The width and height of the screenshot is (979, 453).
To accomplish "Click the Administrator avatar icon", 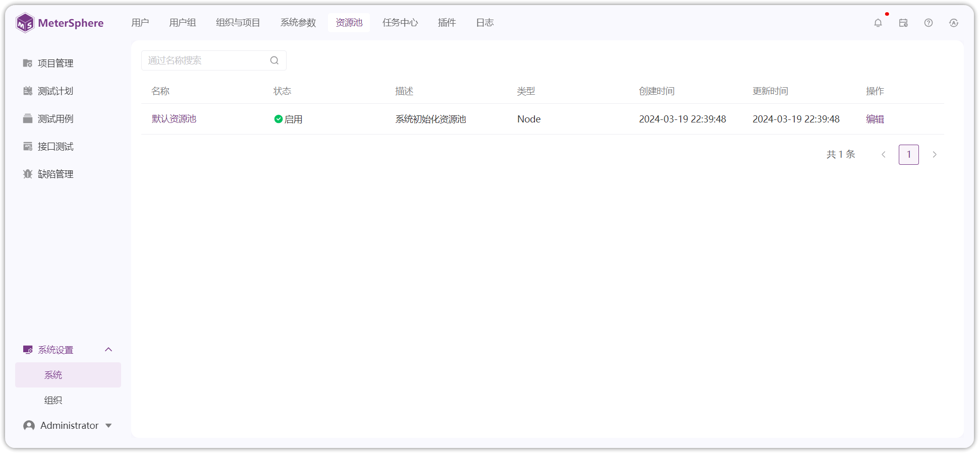I will click(29, 425).
